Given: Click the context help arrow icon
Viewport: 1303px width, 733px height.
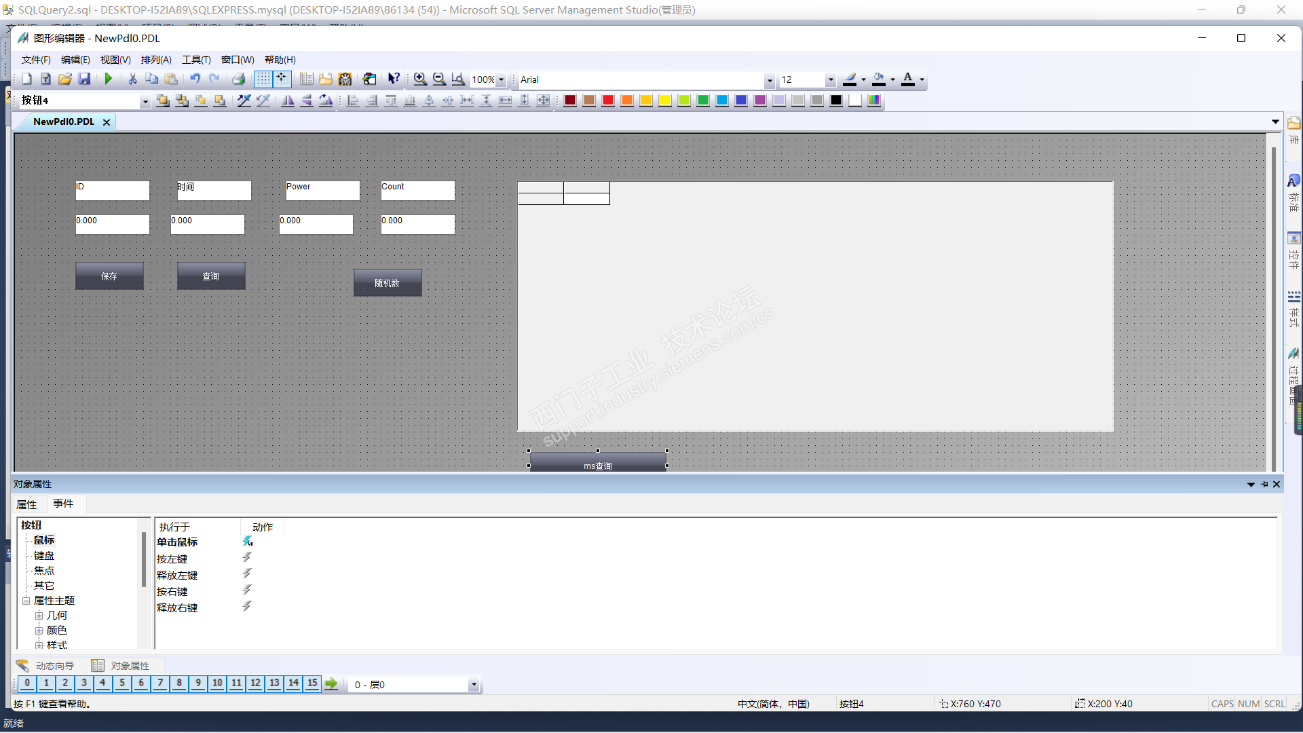Looking at the screenshot, I should (394, 79).
